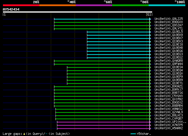Select the UniRef100_Q19ET1 text label
Viewport: 188px width, 136px height.
pyautogui.click(x=169, y=83)
